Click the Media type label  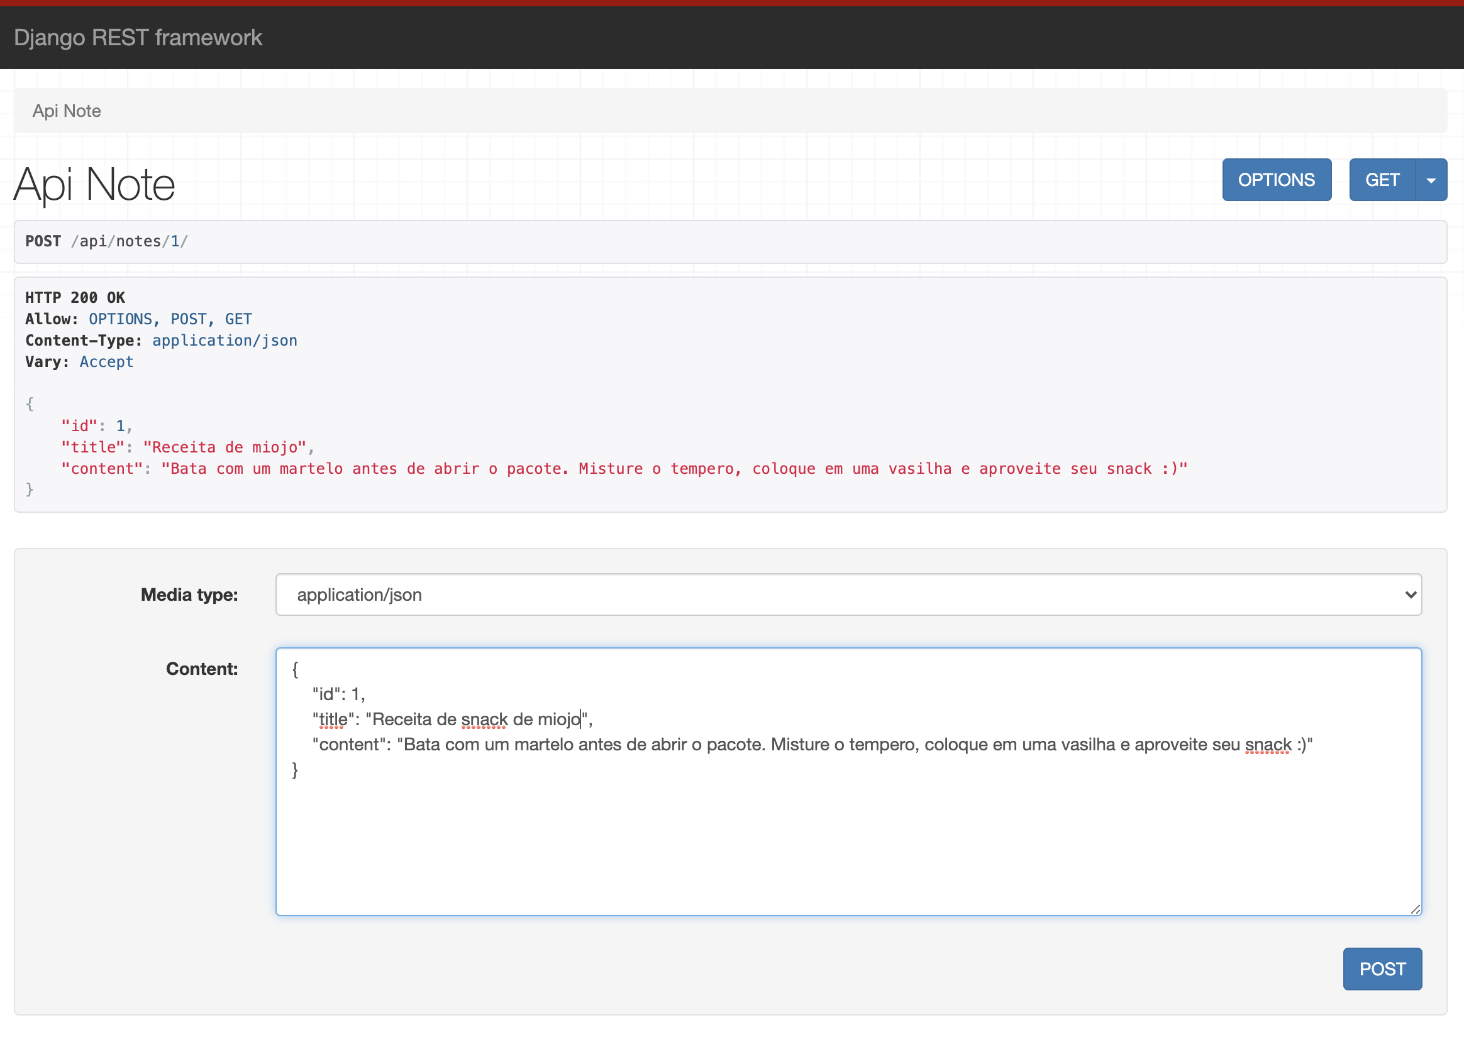[x=189, y=594]
